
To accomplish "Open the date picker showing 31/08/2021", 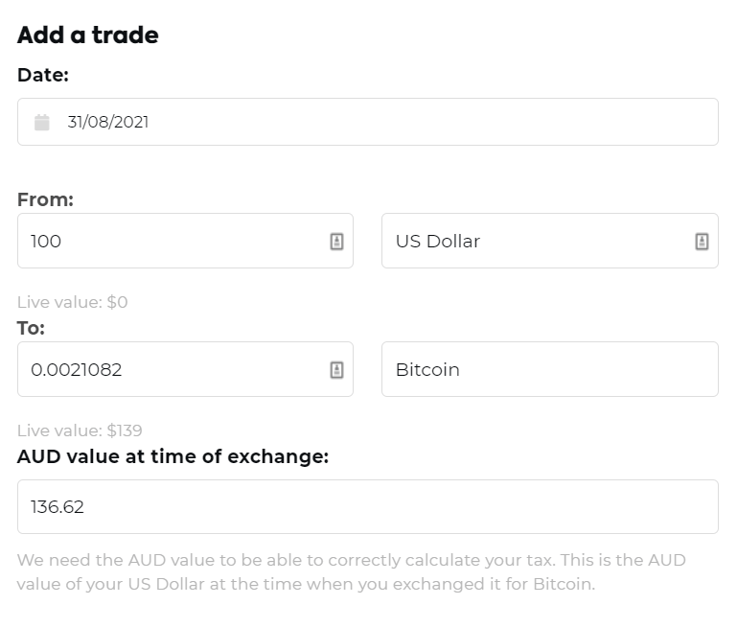I will [x=383, y=123].
